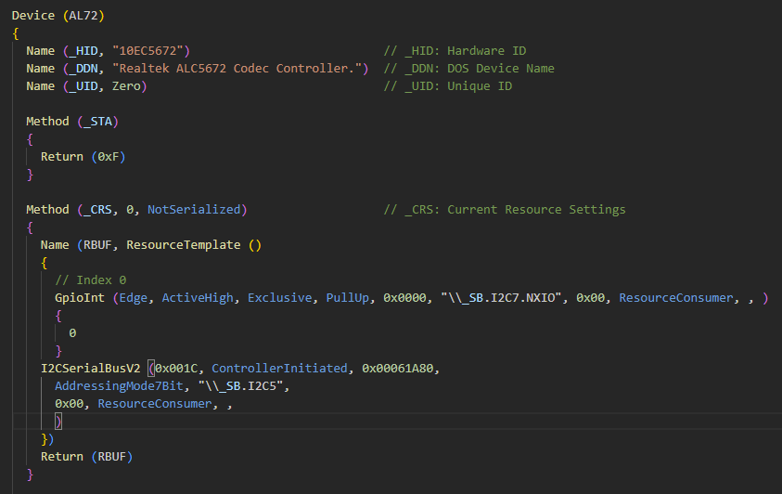This screenshot has width=782, height=494.
Task: Click the GpioInt keyword
Action: [x=80, y=298]
